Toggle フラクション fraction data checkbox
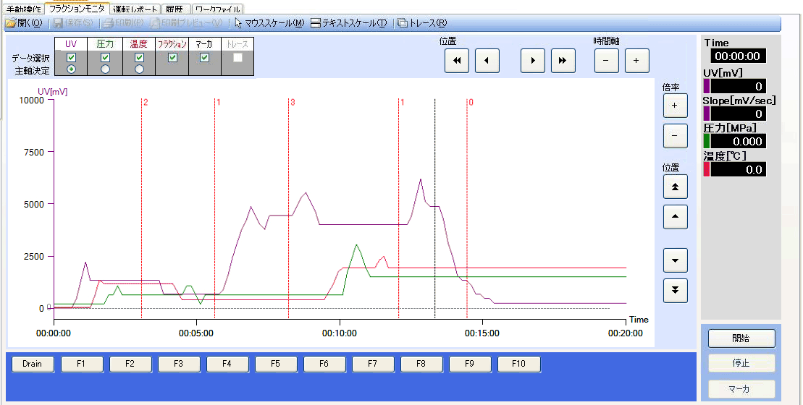Screen dimensions: 803x405 click(172, 58)
